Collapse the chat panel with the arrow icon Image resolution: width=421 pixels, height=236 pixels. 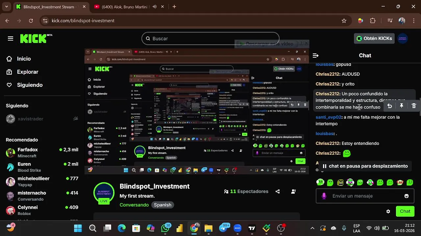[x=316, y=55]
